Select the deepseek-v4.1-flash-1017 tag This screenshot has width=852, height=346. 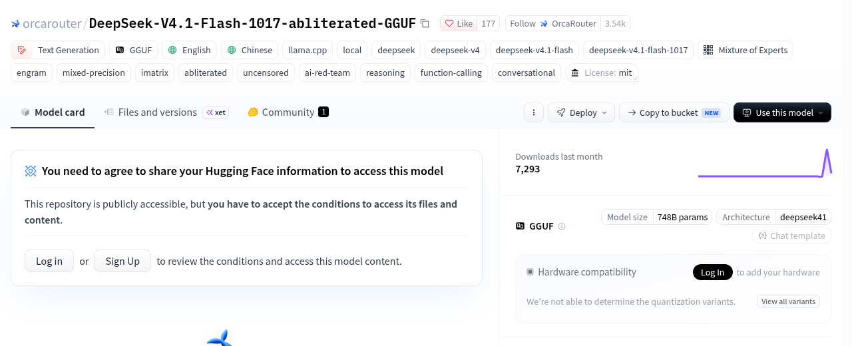pyautogui.click(x=638, y=50)
